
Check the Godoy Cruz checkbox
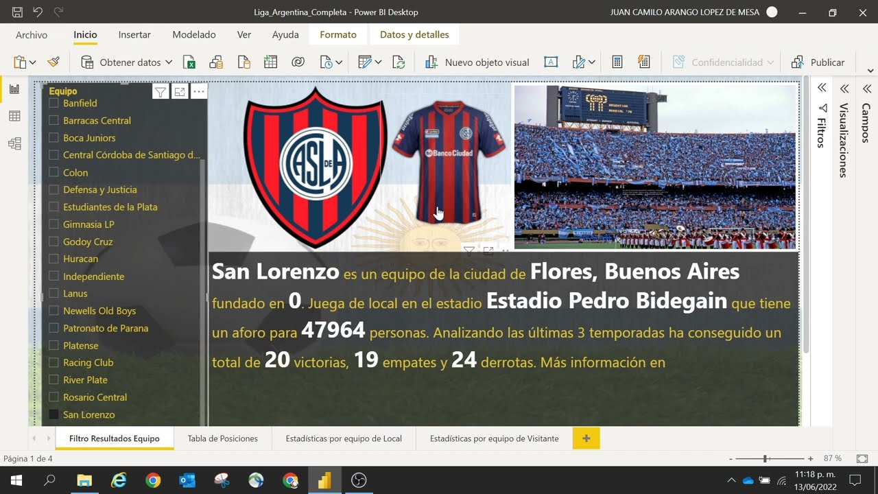coord(54,242)
